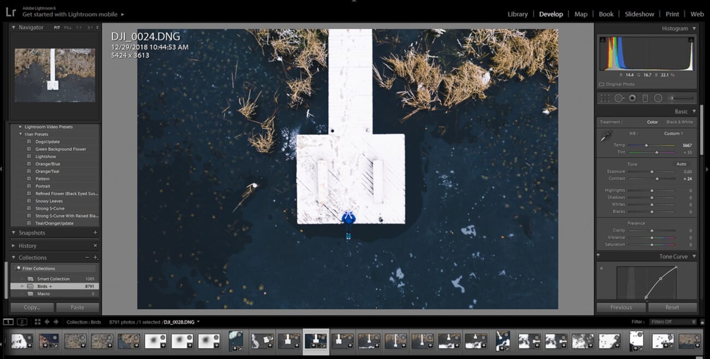
Task: Clear History with the X icon
Action: (95, 246)
